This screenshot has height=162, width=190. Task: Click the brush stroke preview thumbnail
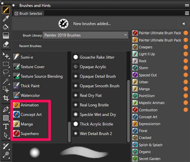(84, 152)
